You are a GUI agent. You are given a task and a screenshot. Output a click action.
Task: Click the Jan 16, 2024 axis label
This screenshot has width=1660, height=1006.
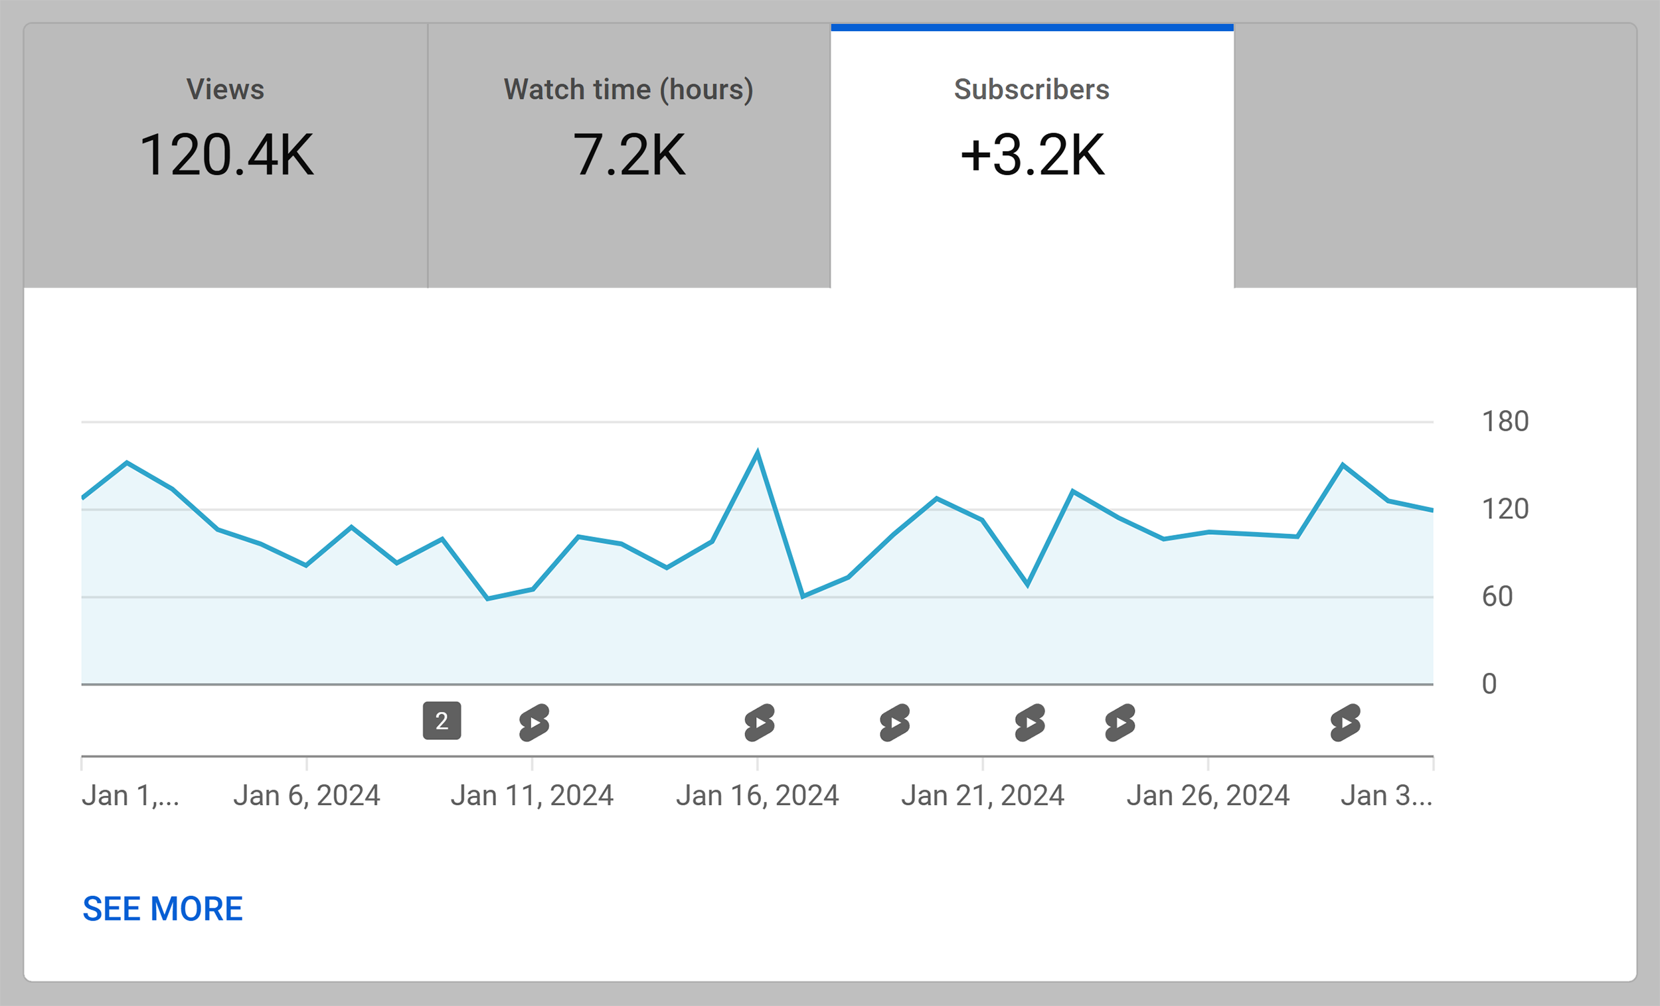[x=757, y=795]
